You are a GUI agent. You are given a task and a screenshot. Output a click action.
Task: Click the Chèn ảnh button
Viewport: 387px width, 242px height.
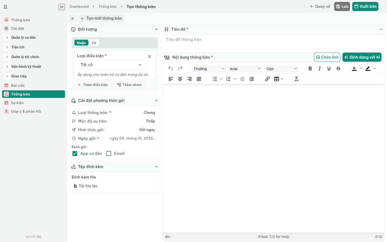click(x=327, y=57)
